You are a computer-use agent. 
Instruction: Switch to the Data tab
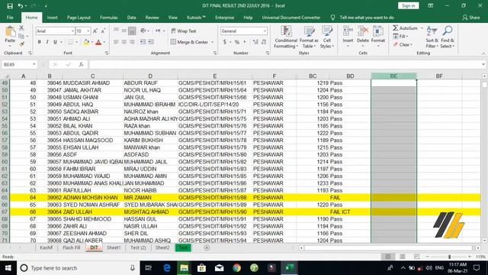pos(132,18)
